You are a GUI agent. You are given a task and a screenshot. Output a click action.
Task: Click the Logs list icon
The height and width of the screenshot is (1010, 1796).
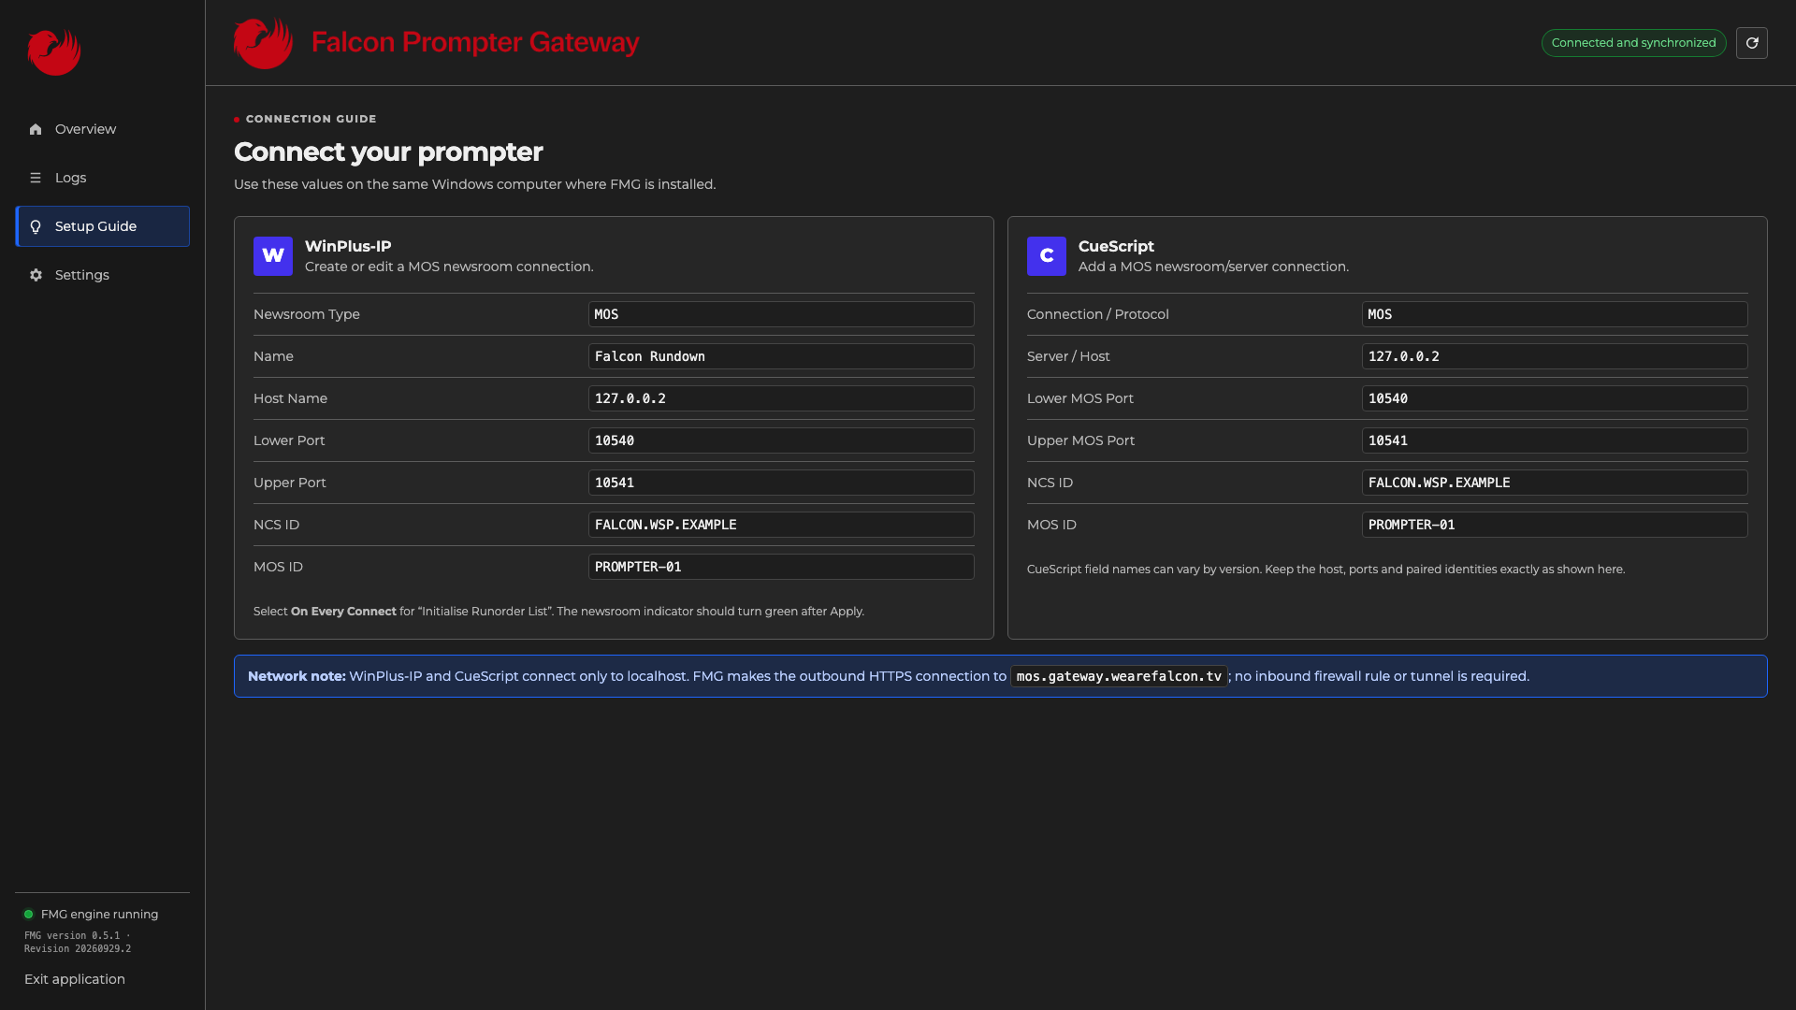point(36,178)
